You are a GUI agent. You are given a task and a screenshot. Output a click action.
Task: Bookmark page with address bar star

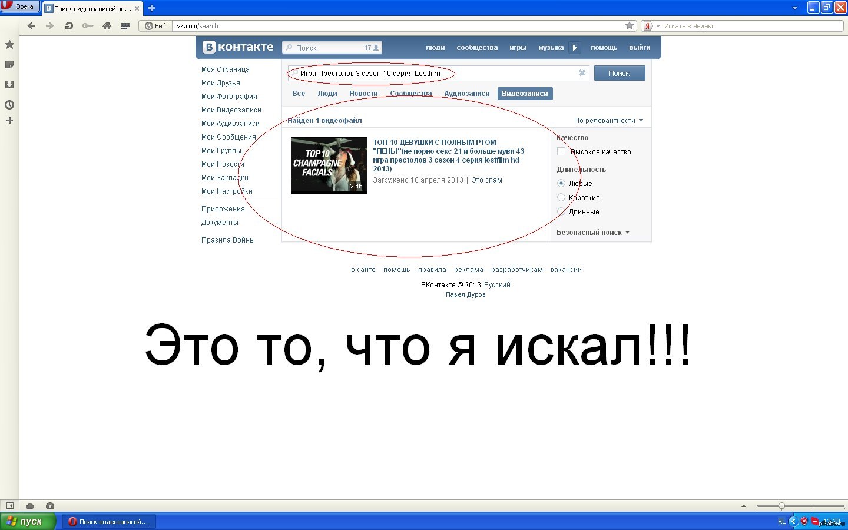[630, 26]
